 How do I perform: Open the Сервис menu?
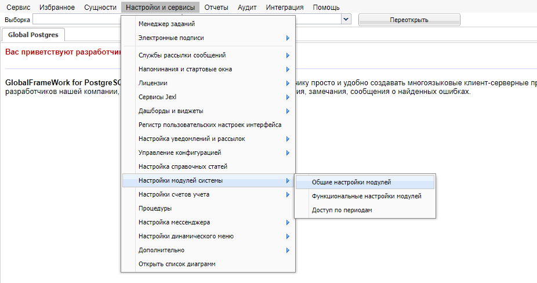[x=17, y=8]
